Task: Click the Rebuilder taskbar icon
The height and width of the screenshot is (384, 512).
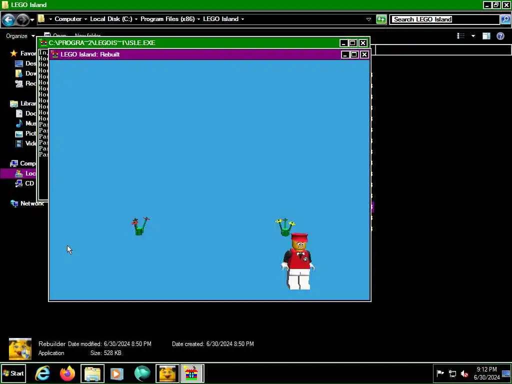Action: (167, 373)
